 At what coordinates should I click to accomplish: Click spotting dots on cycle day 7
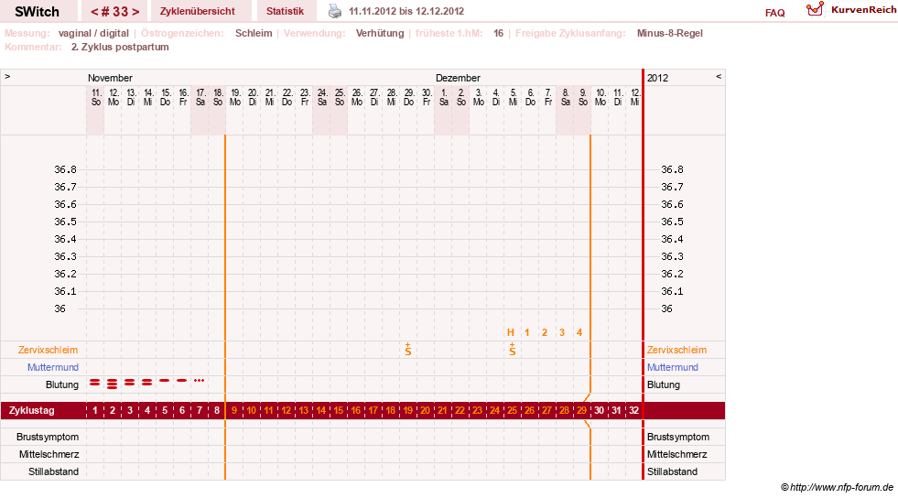(199, 380)
